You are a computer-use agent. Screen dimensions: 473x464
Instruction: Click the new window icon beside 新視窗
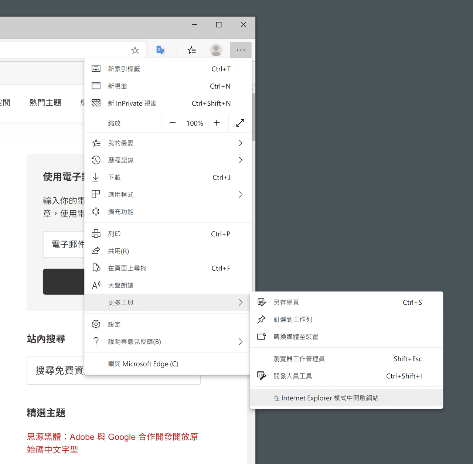(x=96, y=86)
